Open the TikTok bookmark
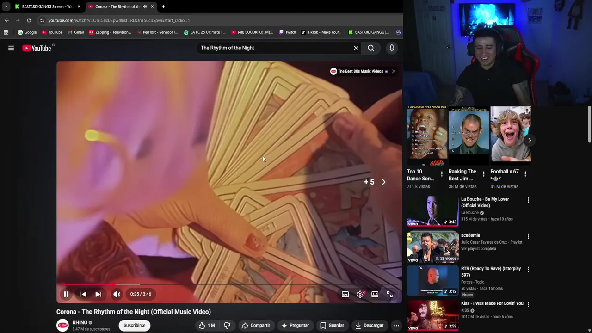The image size is (592, 333). 321,32
